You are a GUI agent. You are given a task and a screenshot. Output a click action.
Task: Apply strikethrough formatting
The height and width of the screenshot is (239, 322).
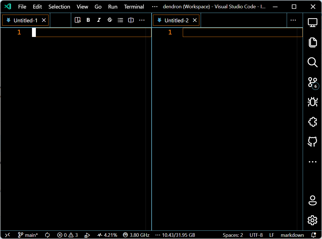coord(109,20)
